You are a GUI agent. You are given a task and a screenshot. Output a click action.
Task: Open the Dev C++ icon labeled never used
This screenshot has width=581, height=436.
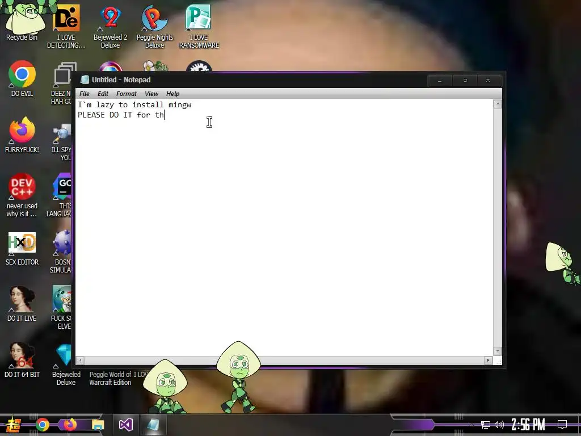tap(22, 195)
